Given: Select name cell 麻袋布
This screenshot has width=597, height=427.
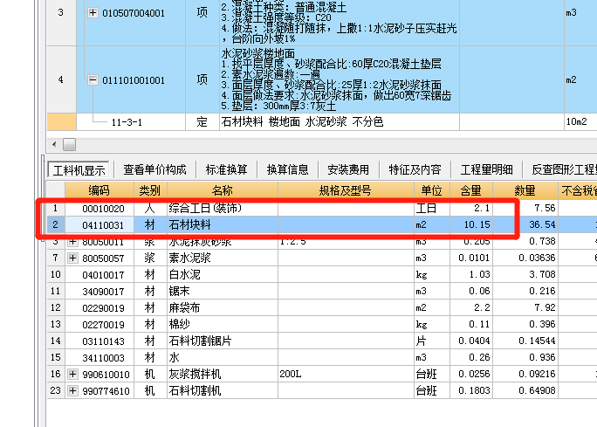Looking at the screenshot, I should [x=223, y=307].
